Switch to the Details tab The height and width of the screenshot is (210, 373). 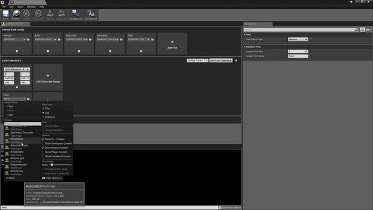pos(258,24)
